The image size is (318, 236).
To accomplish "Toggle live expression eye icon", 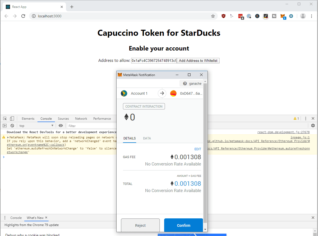I will pyautogui.click(x=61, y=126).
